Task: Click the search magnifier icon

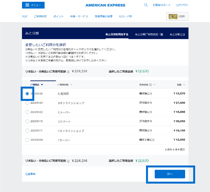Action: [x=146, y=5]
